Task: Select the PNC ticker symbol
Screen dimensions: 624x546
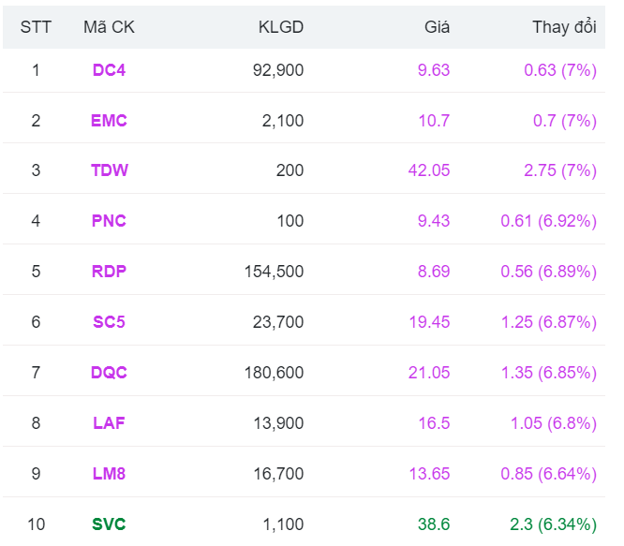Action: [x=109, y=221]
